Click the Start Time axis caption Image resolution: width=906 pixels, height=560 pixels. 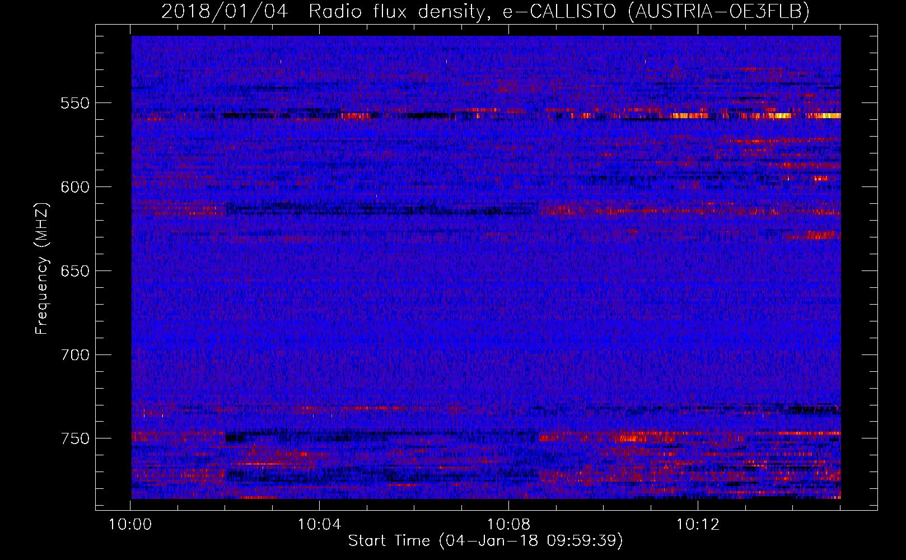485,541
